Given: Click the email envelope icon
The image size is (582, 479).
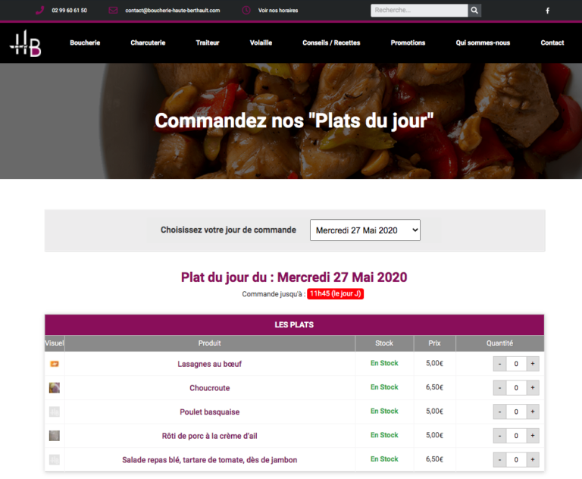Looking at the screenshot, I should point(113,11).
